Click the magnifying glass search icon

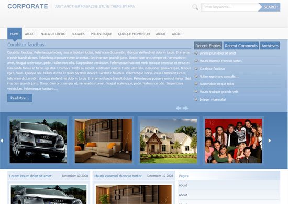tap(195, 7)
